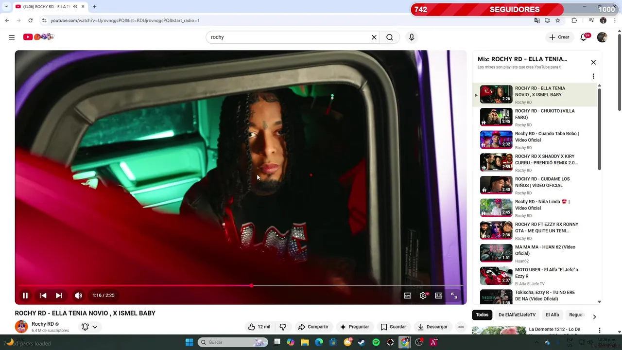Open the account avatar menu
622x350 pixels.
(602, 37)
